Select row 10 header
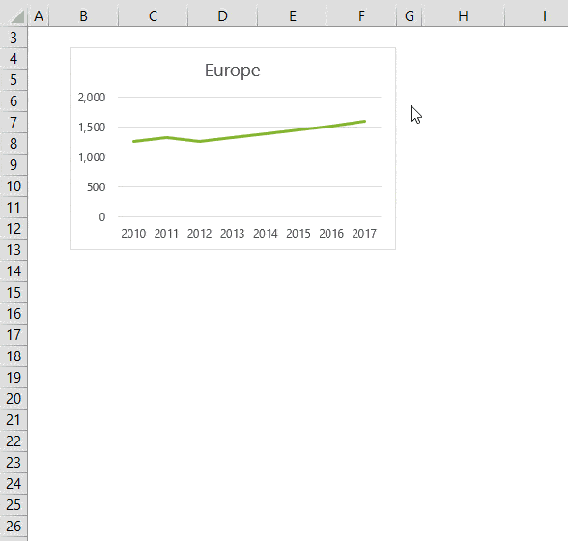Screen dimensions: 568x541 pos(14,186)
